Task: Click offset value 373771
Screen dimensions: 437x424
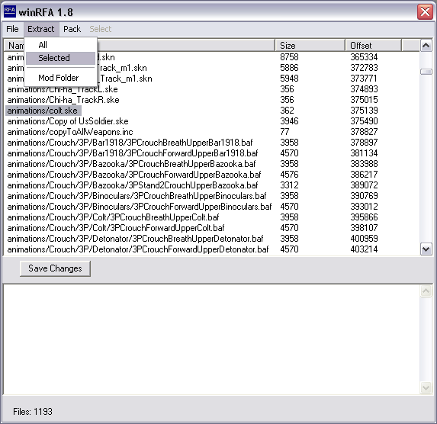Action: coord(364,79)
